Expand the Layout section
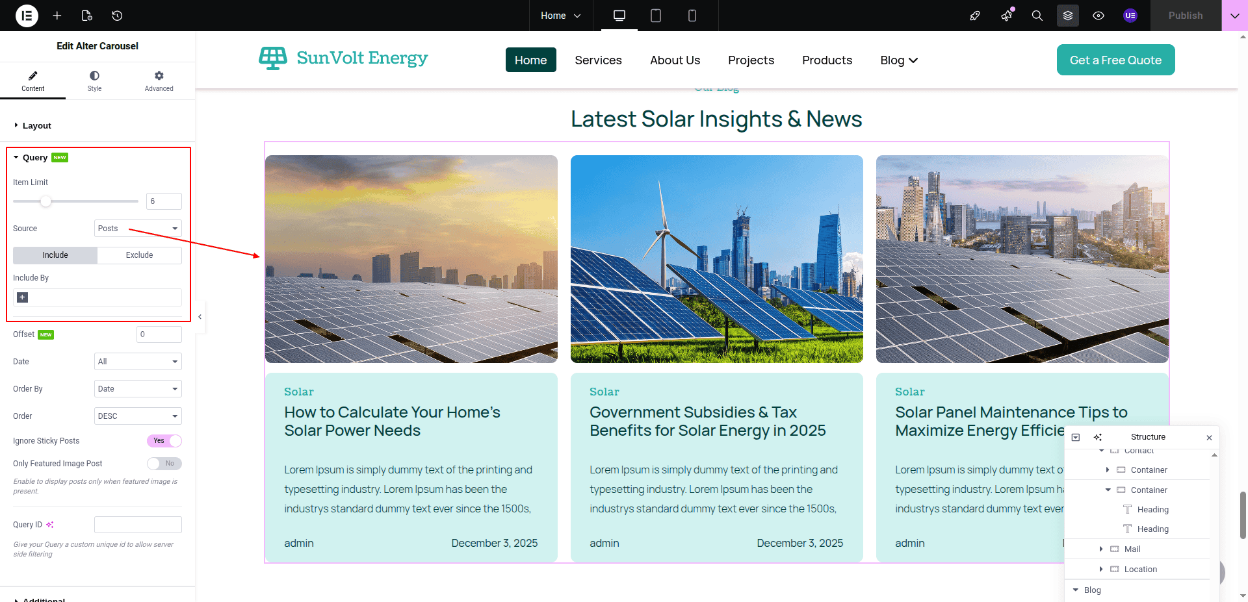This screenshot has height=602, width=1248. click(36, 126)
